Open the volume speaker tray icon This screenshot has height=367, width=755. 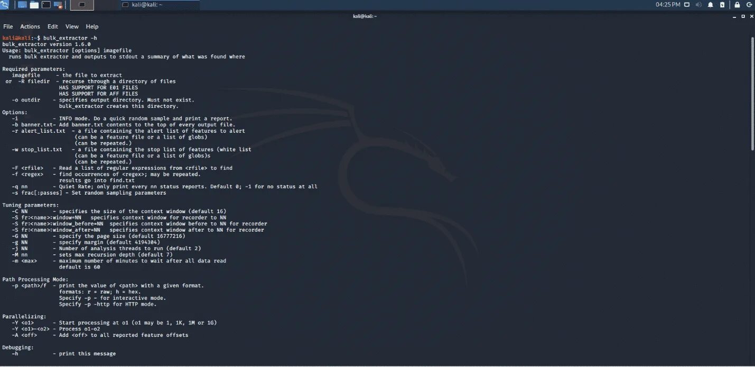click(x=698, y=5)
